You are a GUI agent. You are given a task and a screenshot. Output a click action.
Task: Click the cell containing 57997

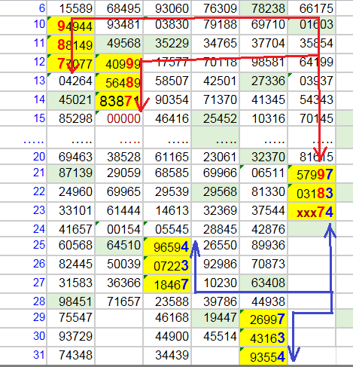(x=312, y=174)
